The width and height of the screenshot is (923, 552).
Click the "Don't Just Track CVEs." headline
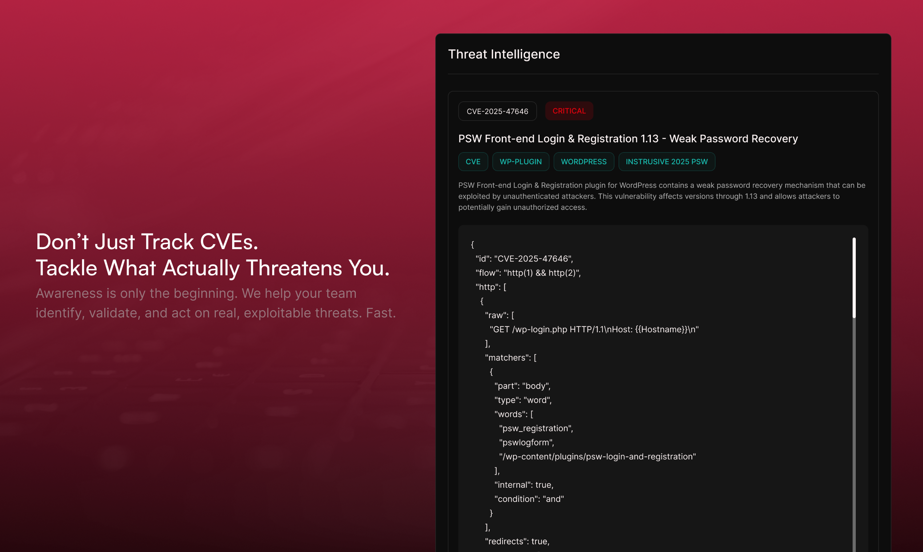pos(147,242)
